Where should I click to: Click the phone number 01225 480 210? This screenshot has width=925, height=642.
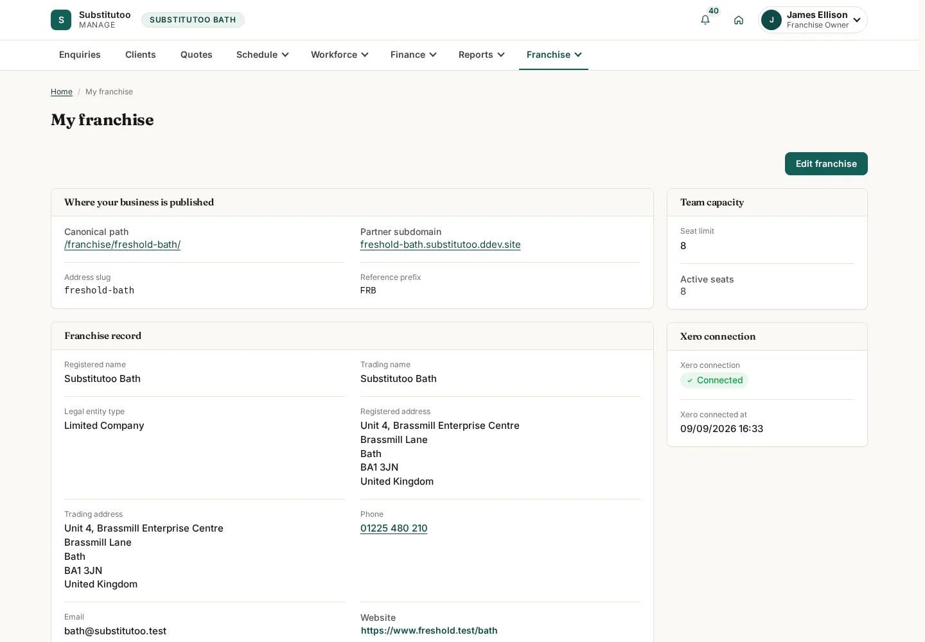394,528
